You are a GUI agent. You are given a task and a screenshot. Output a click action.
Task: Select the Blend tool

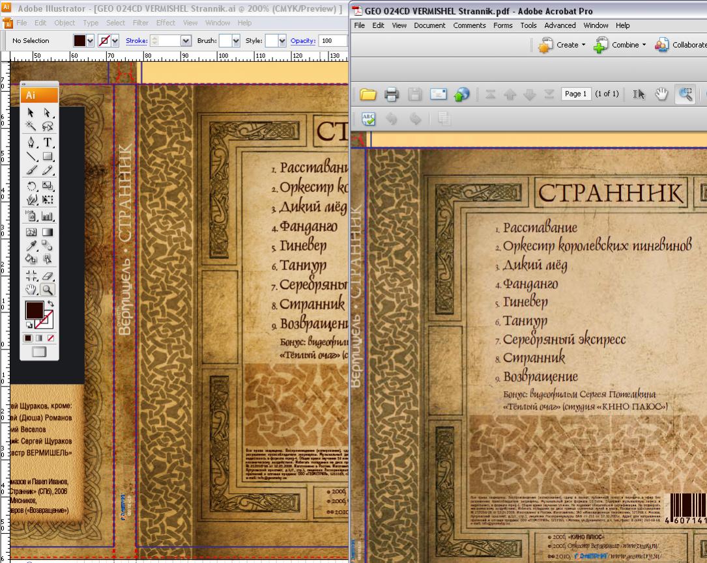click(x=47, y=245)
